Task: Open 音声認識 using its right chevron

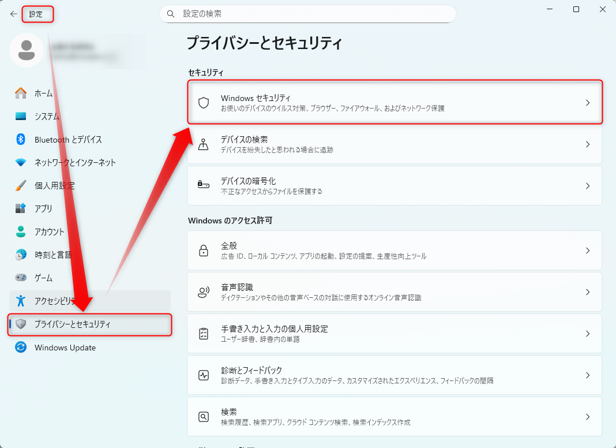Action: point(588,292)
